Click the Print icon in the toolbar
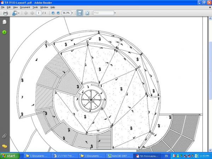The image size is (212, 159). coord(5,13)
